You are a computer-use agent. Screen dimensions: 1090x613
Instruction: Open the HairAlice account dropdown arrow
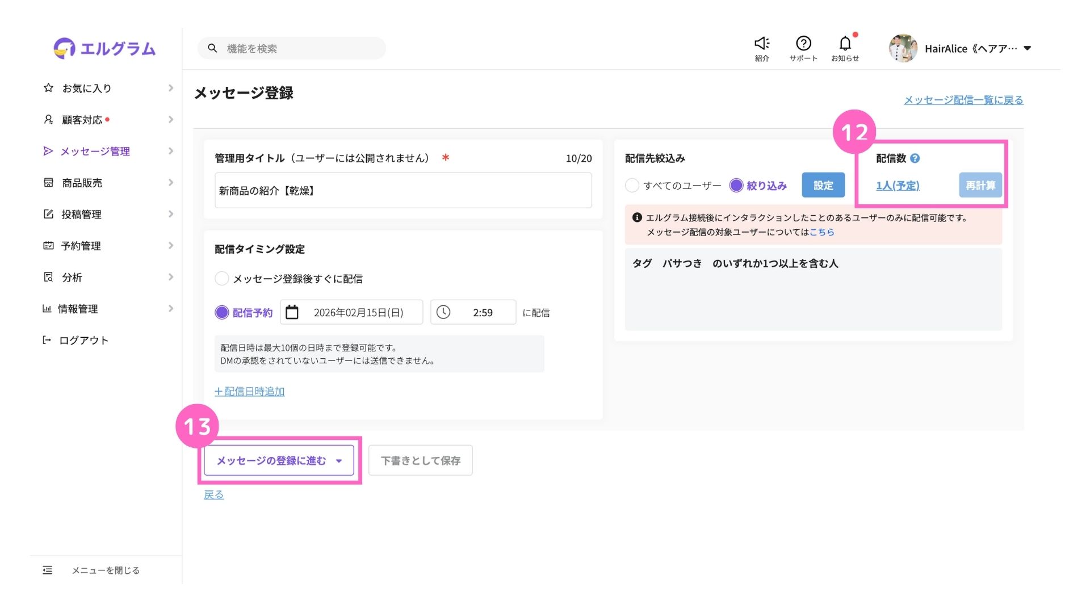pyautogui.click(x=1027, y=48)
